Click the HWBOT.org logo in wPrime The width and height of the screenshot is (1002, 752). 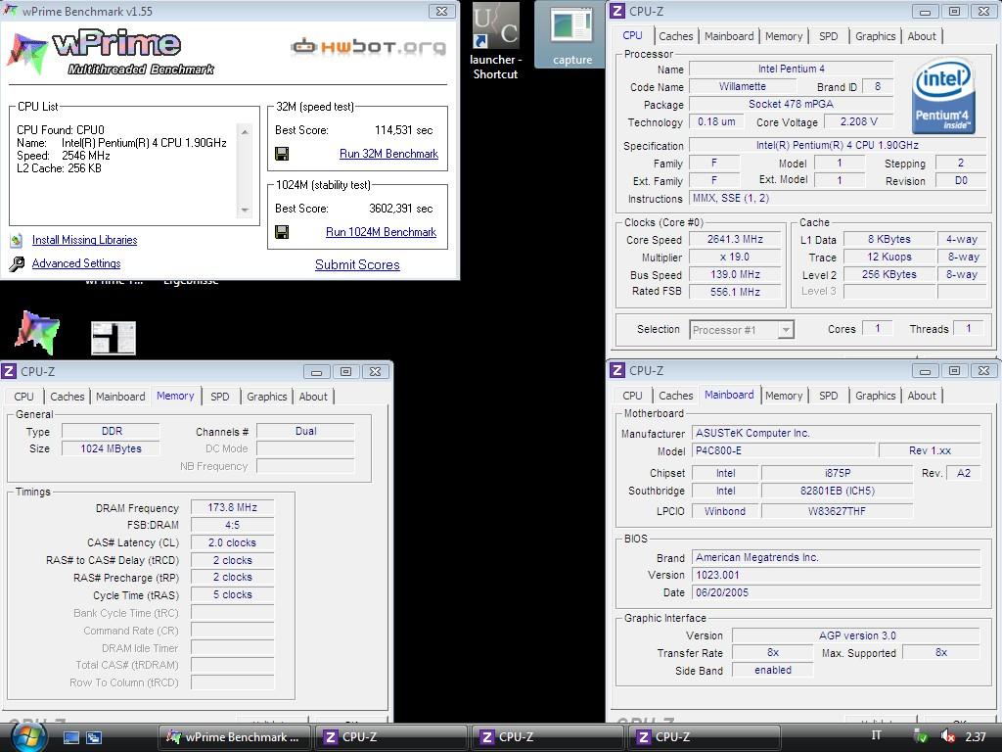(369, 47)
